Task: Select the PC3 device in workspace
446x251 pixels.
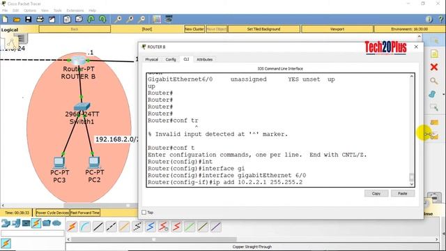Action: click(x=59, y=162)
